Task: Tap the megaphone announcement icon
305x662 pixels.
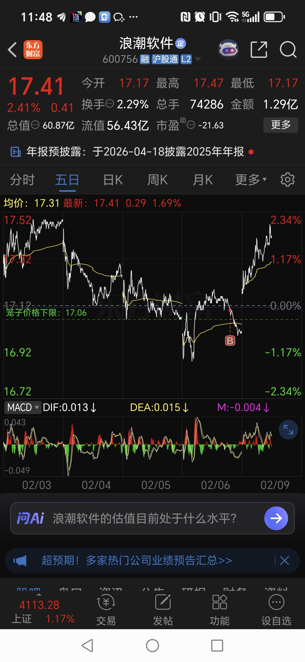Action: tap(20, 560)
